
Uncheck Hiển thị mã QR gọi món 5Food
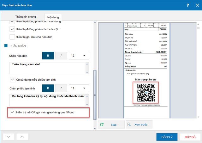click(x=12, y=112)
